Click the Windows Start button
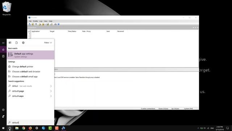The image size is (232, 131). point(3,128)
